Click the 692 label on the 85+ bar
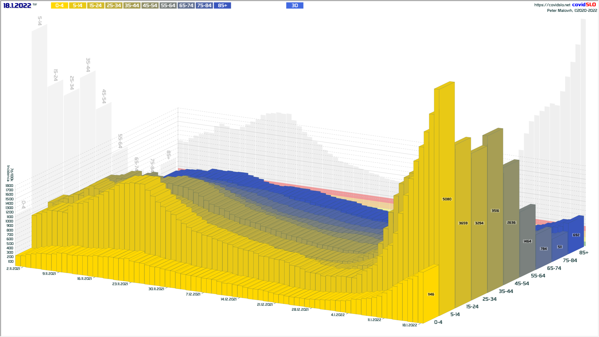The width and height of the screenshot is (599, 337). coord(576,235)
